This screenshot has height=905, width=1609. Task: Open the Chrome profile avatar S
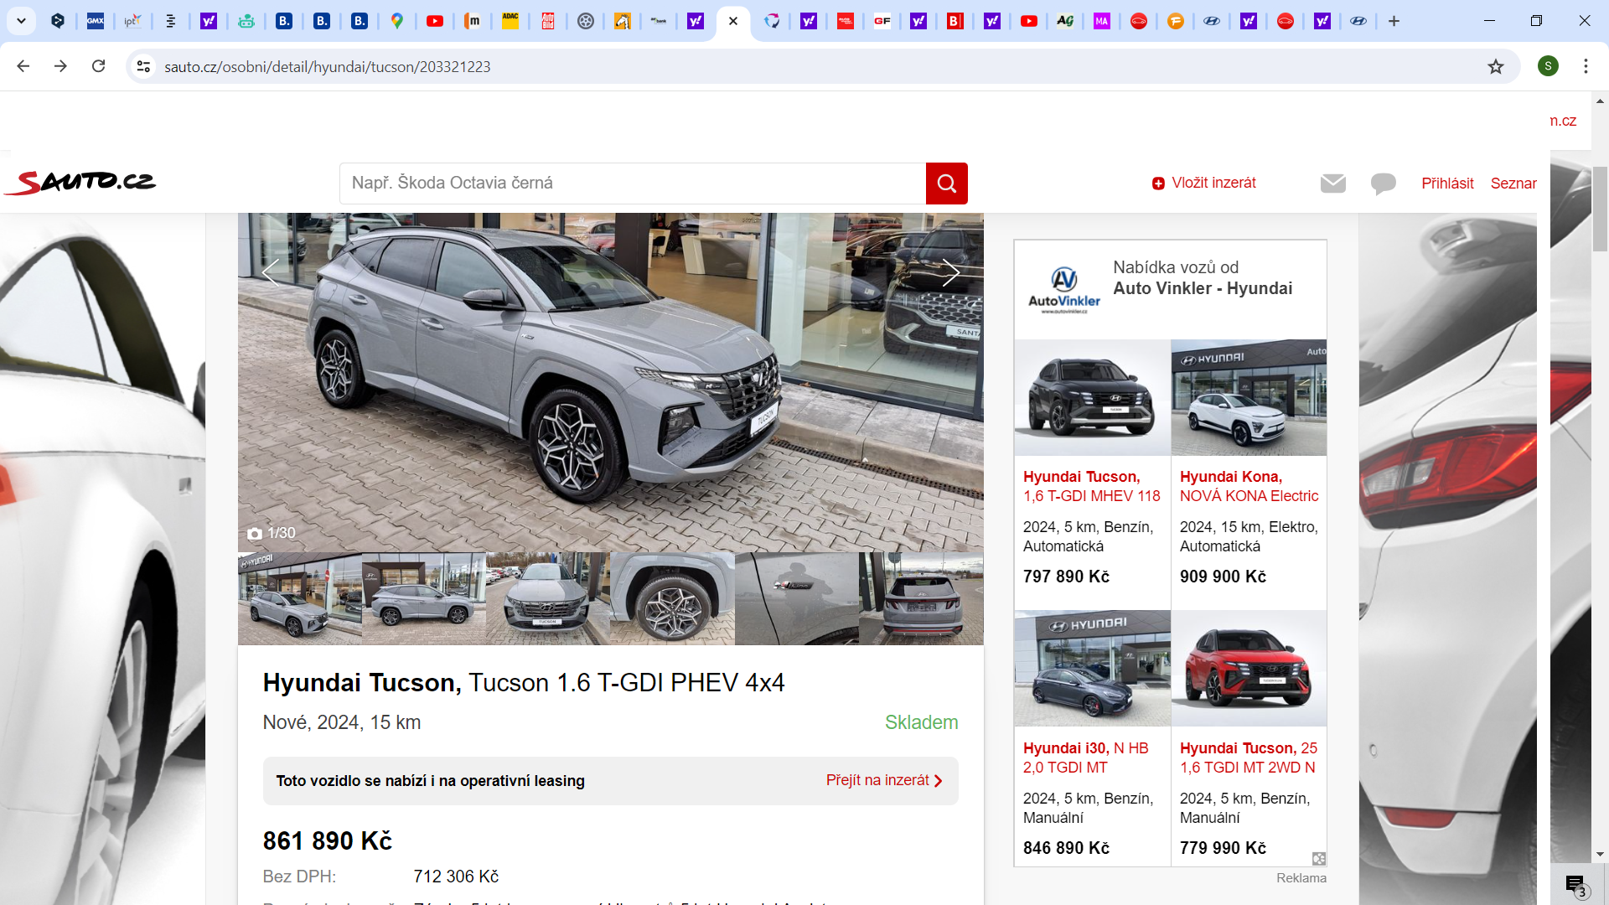[x=1548, y=66]
